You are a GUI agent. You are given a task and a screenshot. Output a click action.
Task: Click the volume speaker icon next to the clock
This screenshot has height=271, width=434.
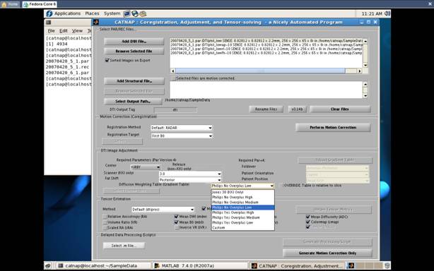tap(387, 13)
